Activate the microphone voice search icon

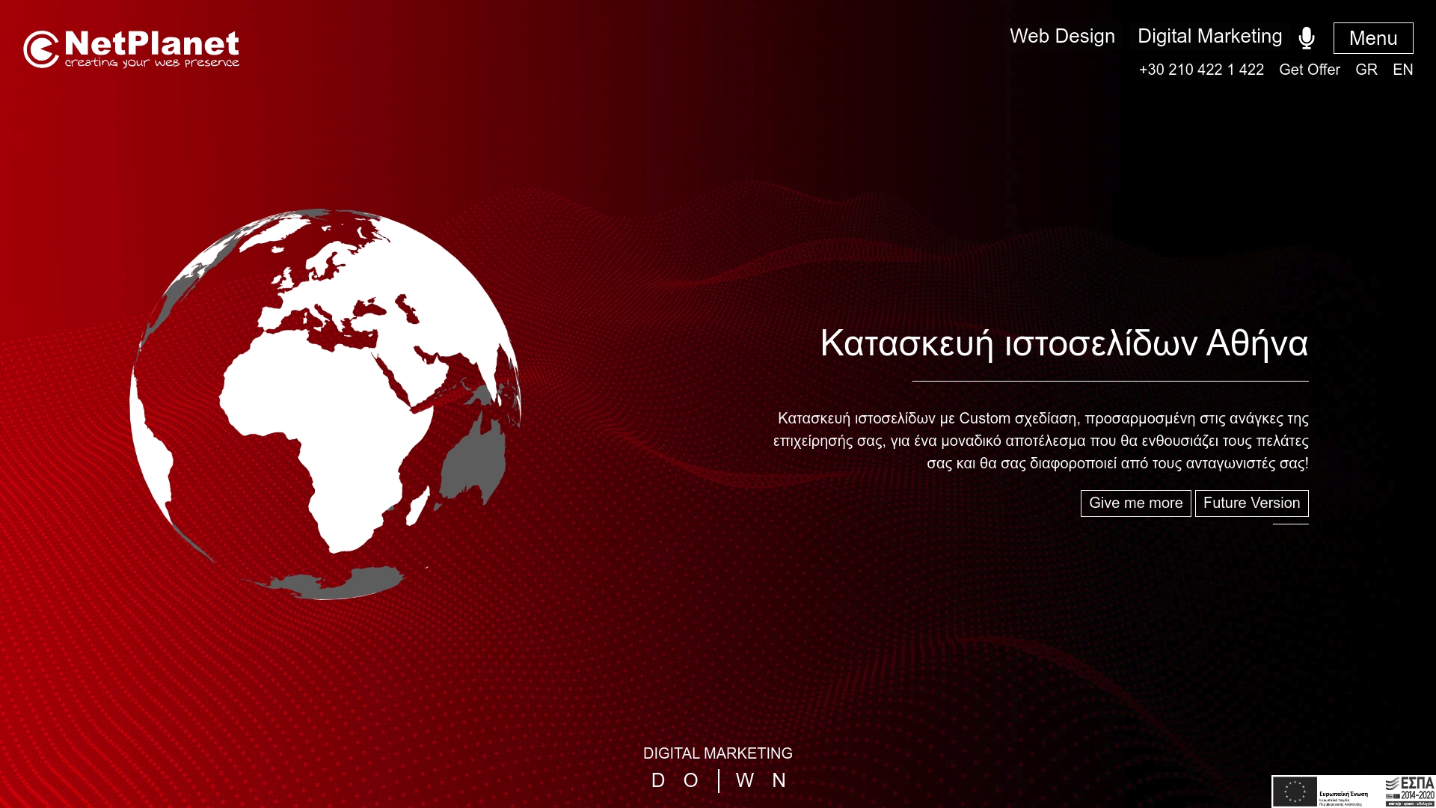coord(1307,36)
